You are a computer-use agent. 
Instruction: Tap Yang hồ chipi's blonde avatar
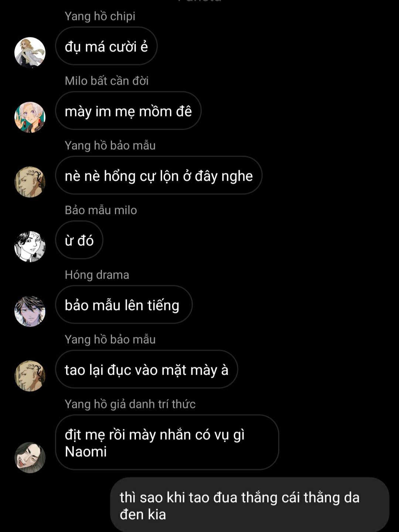click(30, 52)
